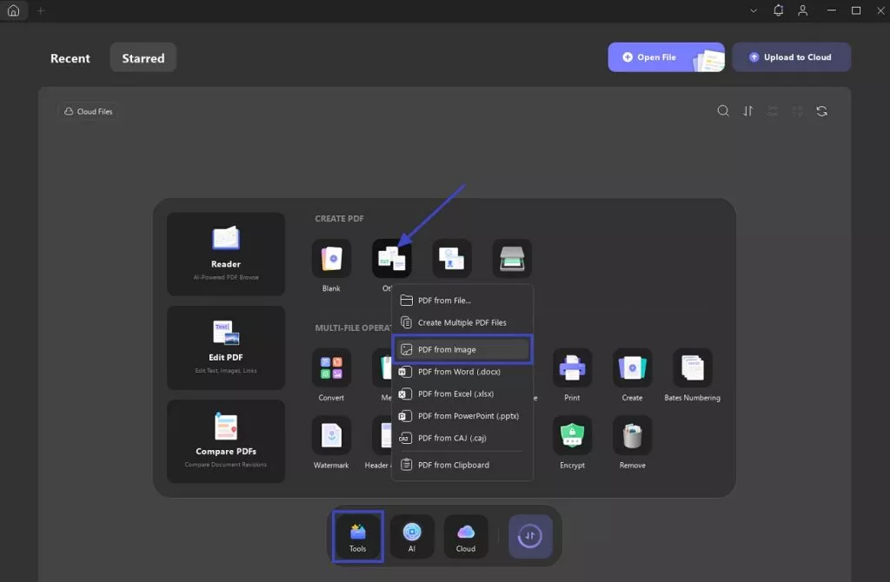Click the search magnifier icon

[723, 111]
